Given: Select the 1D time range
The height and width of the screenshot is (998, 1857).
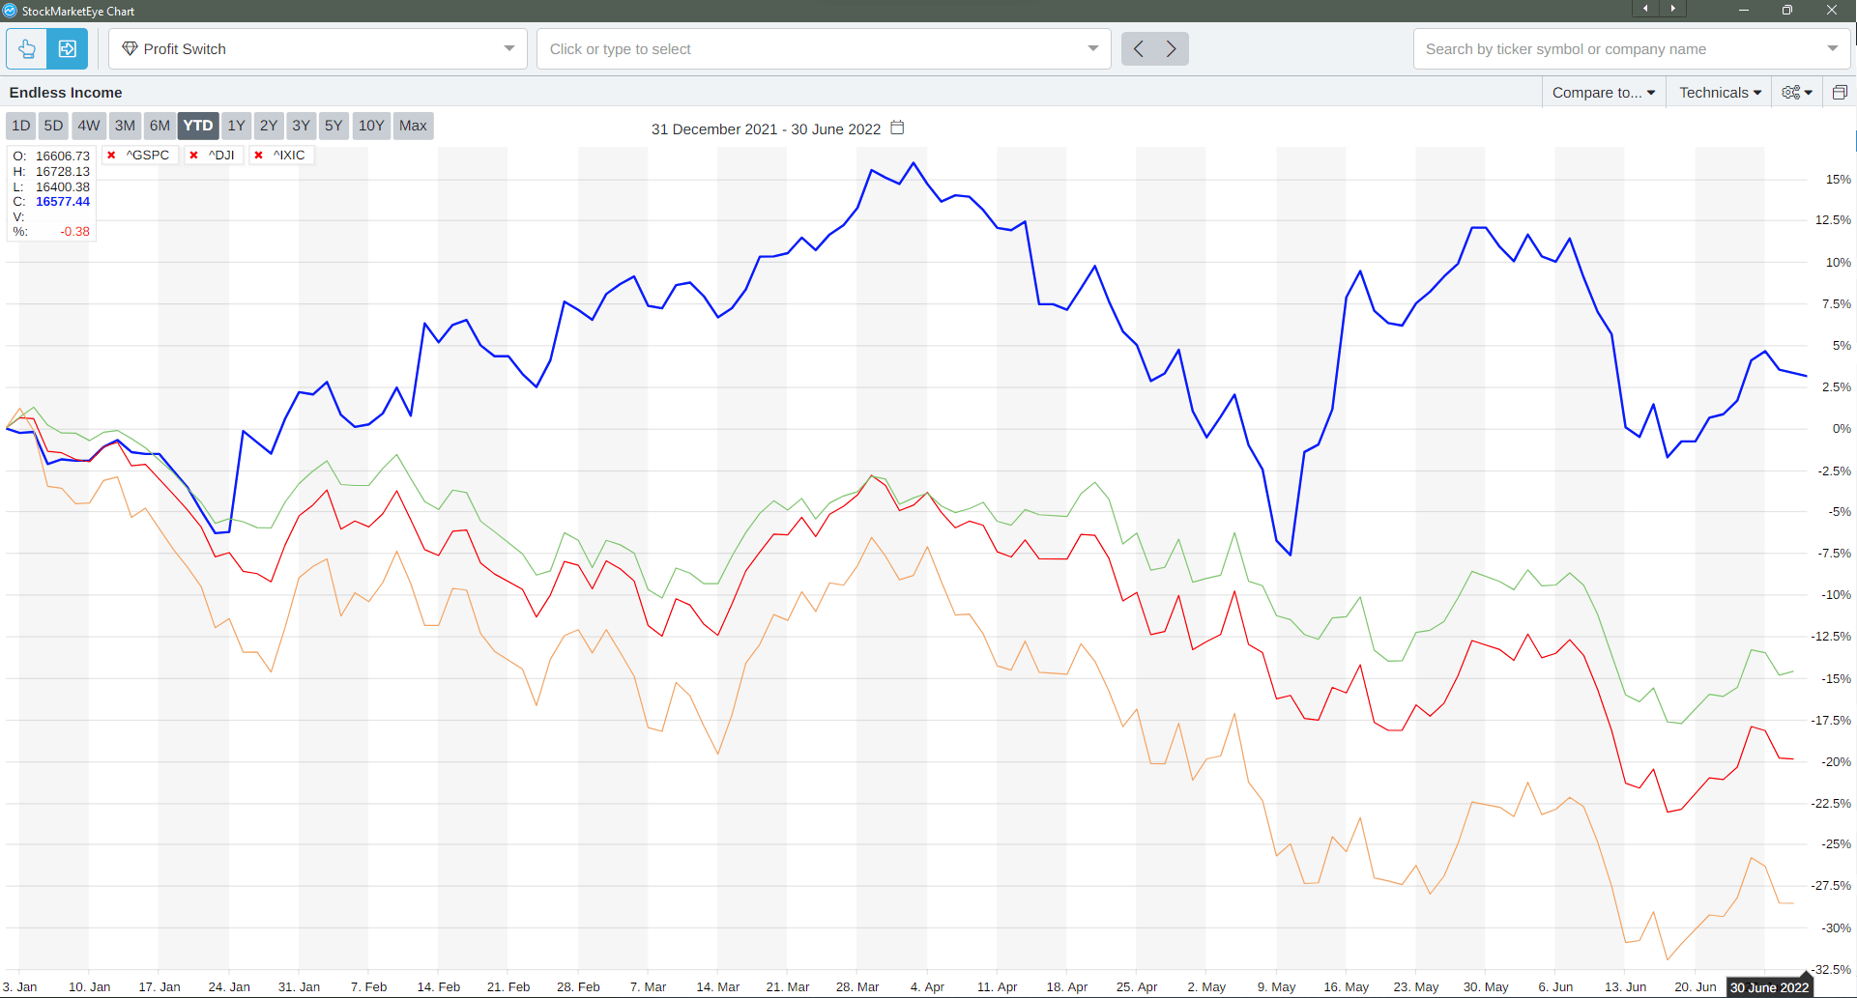Looking at the screenshot, I should (21, 126).
